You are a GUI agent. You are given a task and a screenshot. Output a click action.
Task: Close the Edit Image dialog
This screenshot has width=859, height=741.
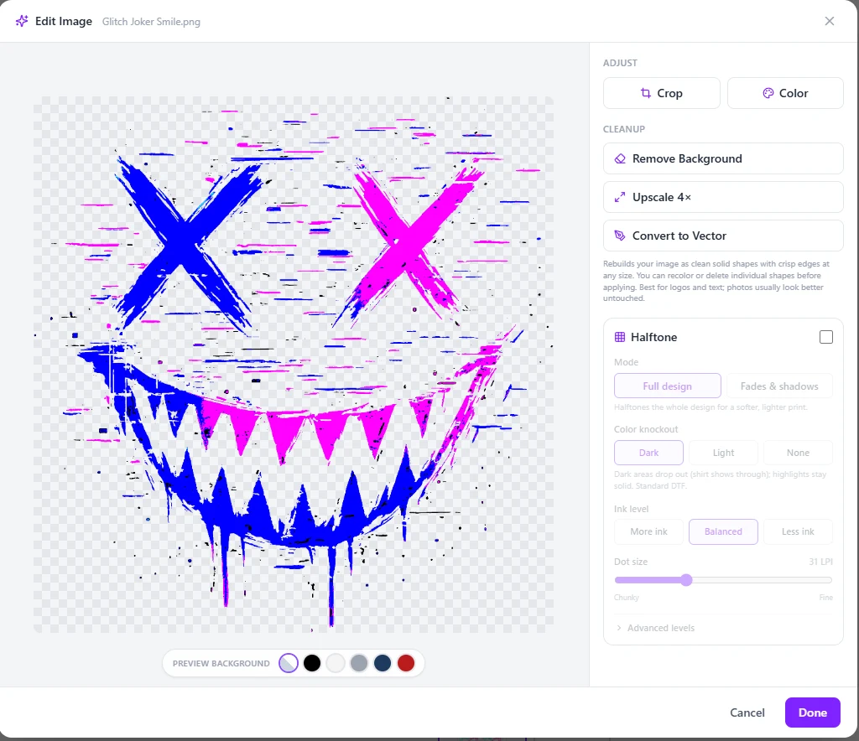tap(830, 21)
